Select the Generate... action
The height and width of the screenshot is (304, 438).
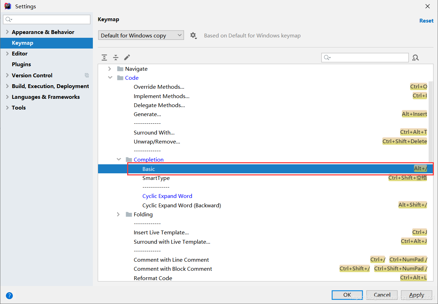coord(147,114)
